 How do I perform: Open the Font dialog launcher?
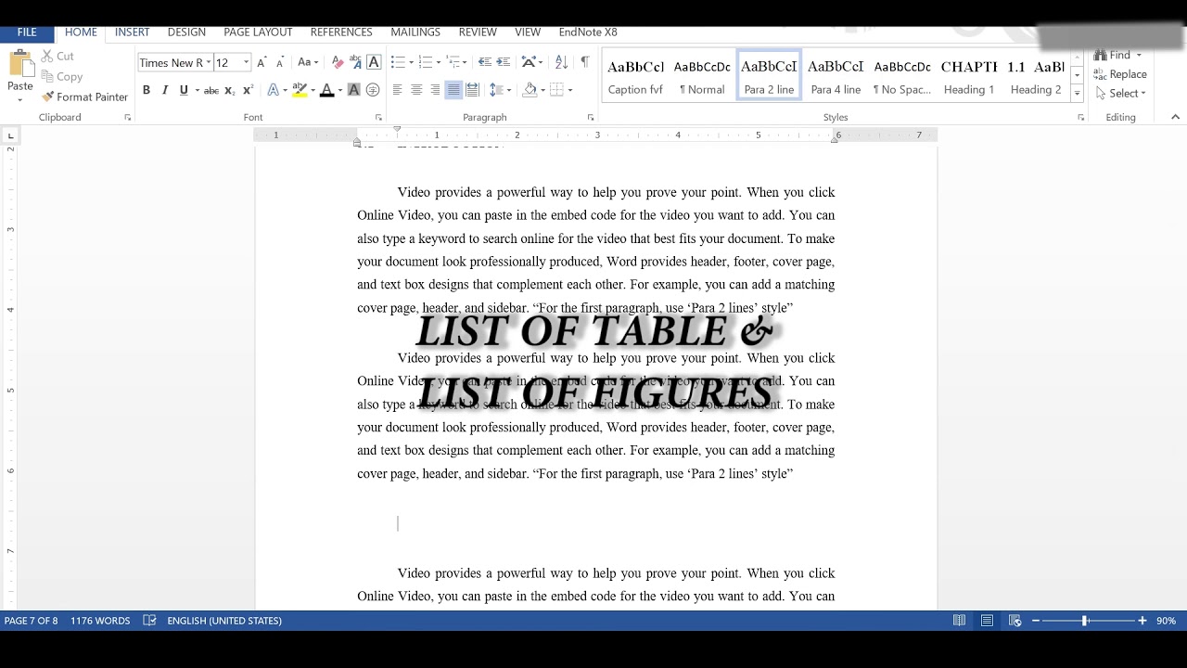[x=378, y=118]
